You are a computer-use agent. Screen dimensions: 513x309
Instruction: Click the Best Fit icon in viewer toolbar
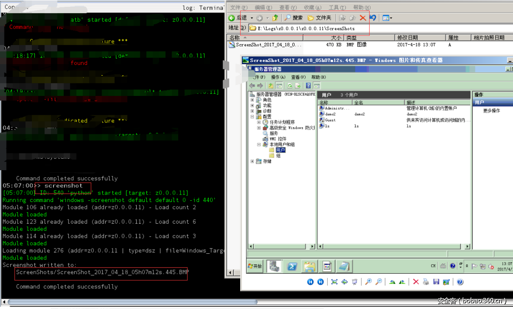[334, 282]
